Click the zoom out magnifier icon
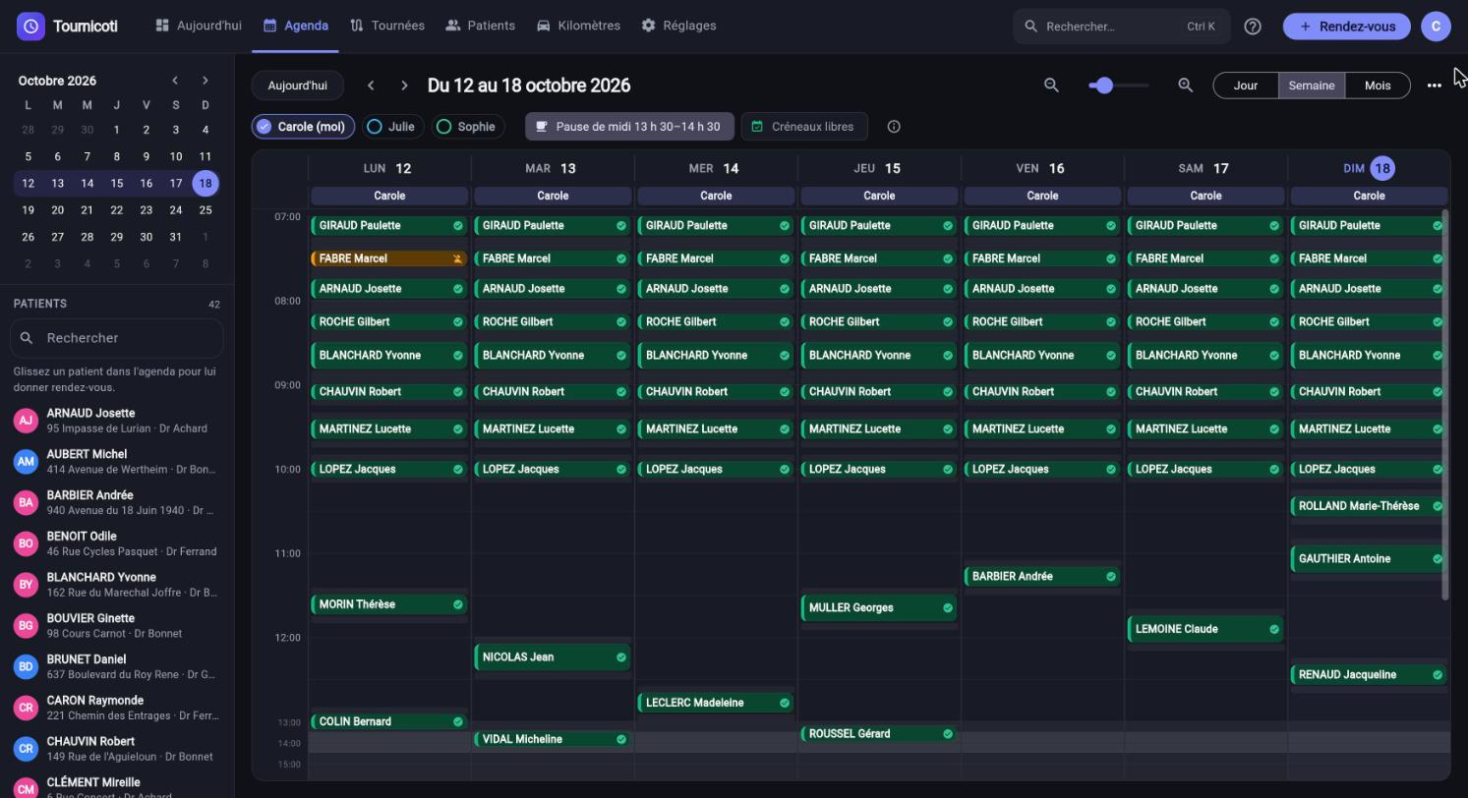 (x=1051, y=85)
